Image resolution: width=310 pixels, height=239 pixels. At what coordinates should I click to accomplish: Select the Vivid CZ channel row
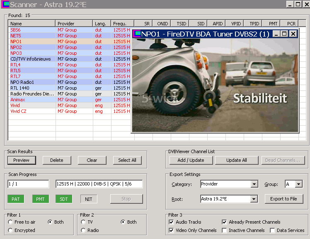click(x=69, y=111)
